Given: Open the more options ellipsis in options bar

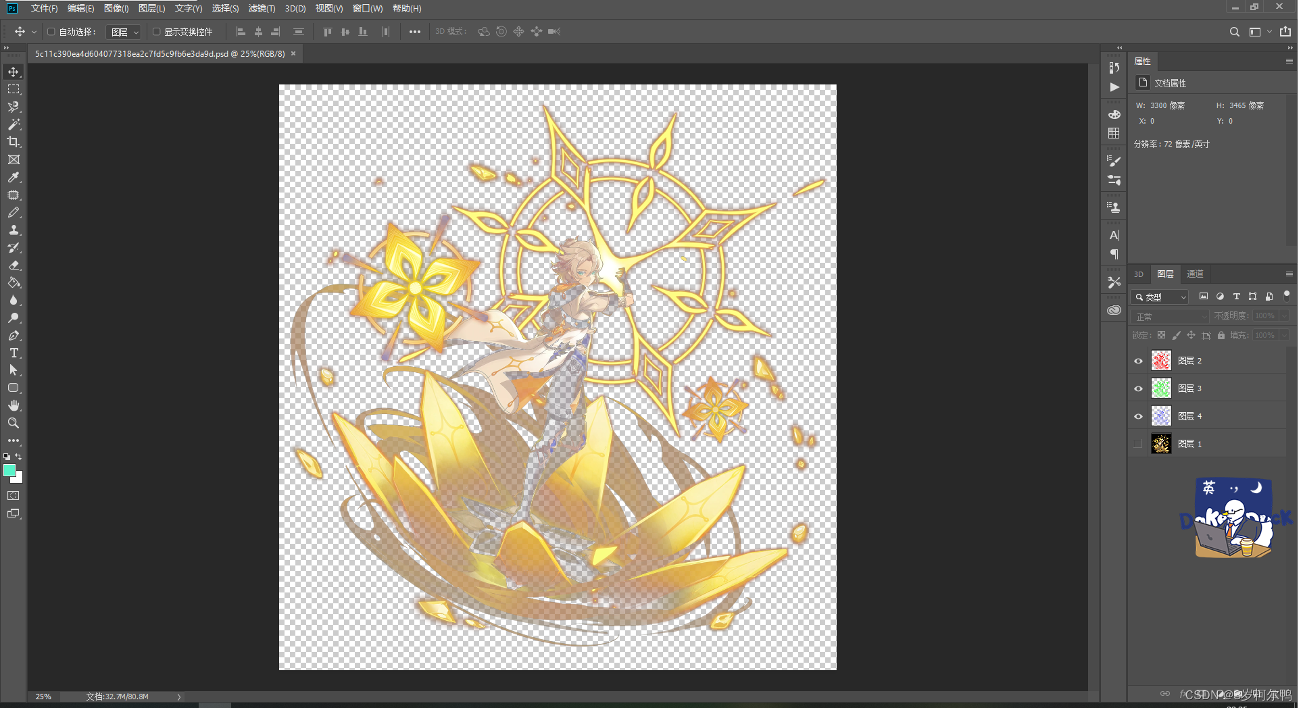Looking at the screenshot, I should coord(414,32).
